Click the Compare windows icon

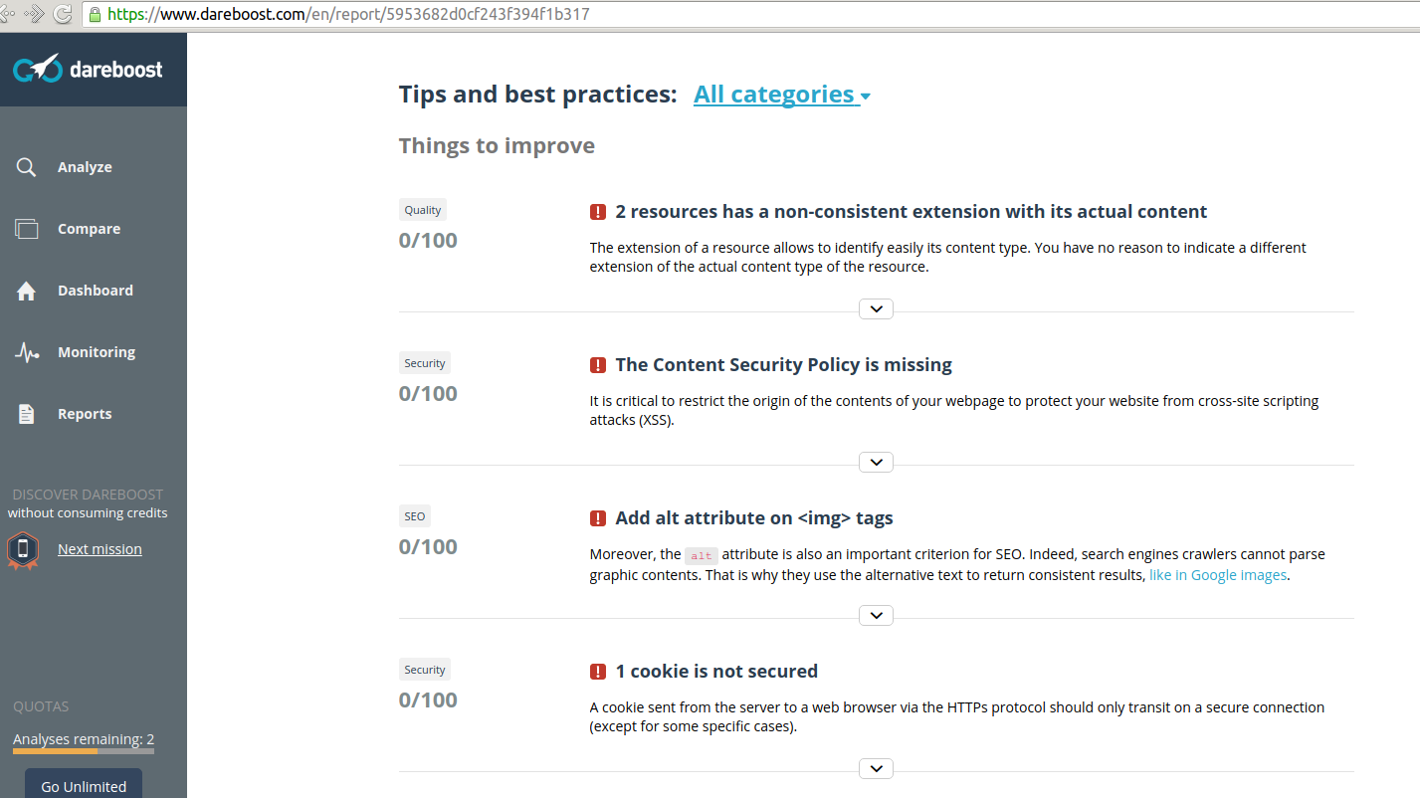pyautogui.click(x=27, y=229)
